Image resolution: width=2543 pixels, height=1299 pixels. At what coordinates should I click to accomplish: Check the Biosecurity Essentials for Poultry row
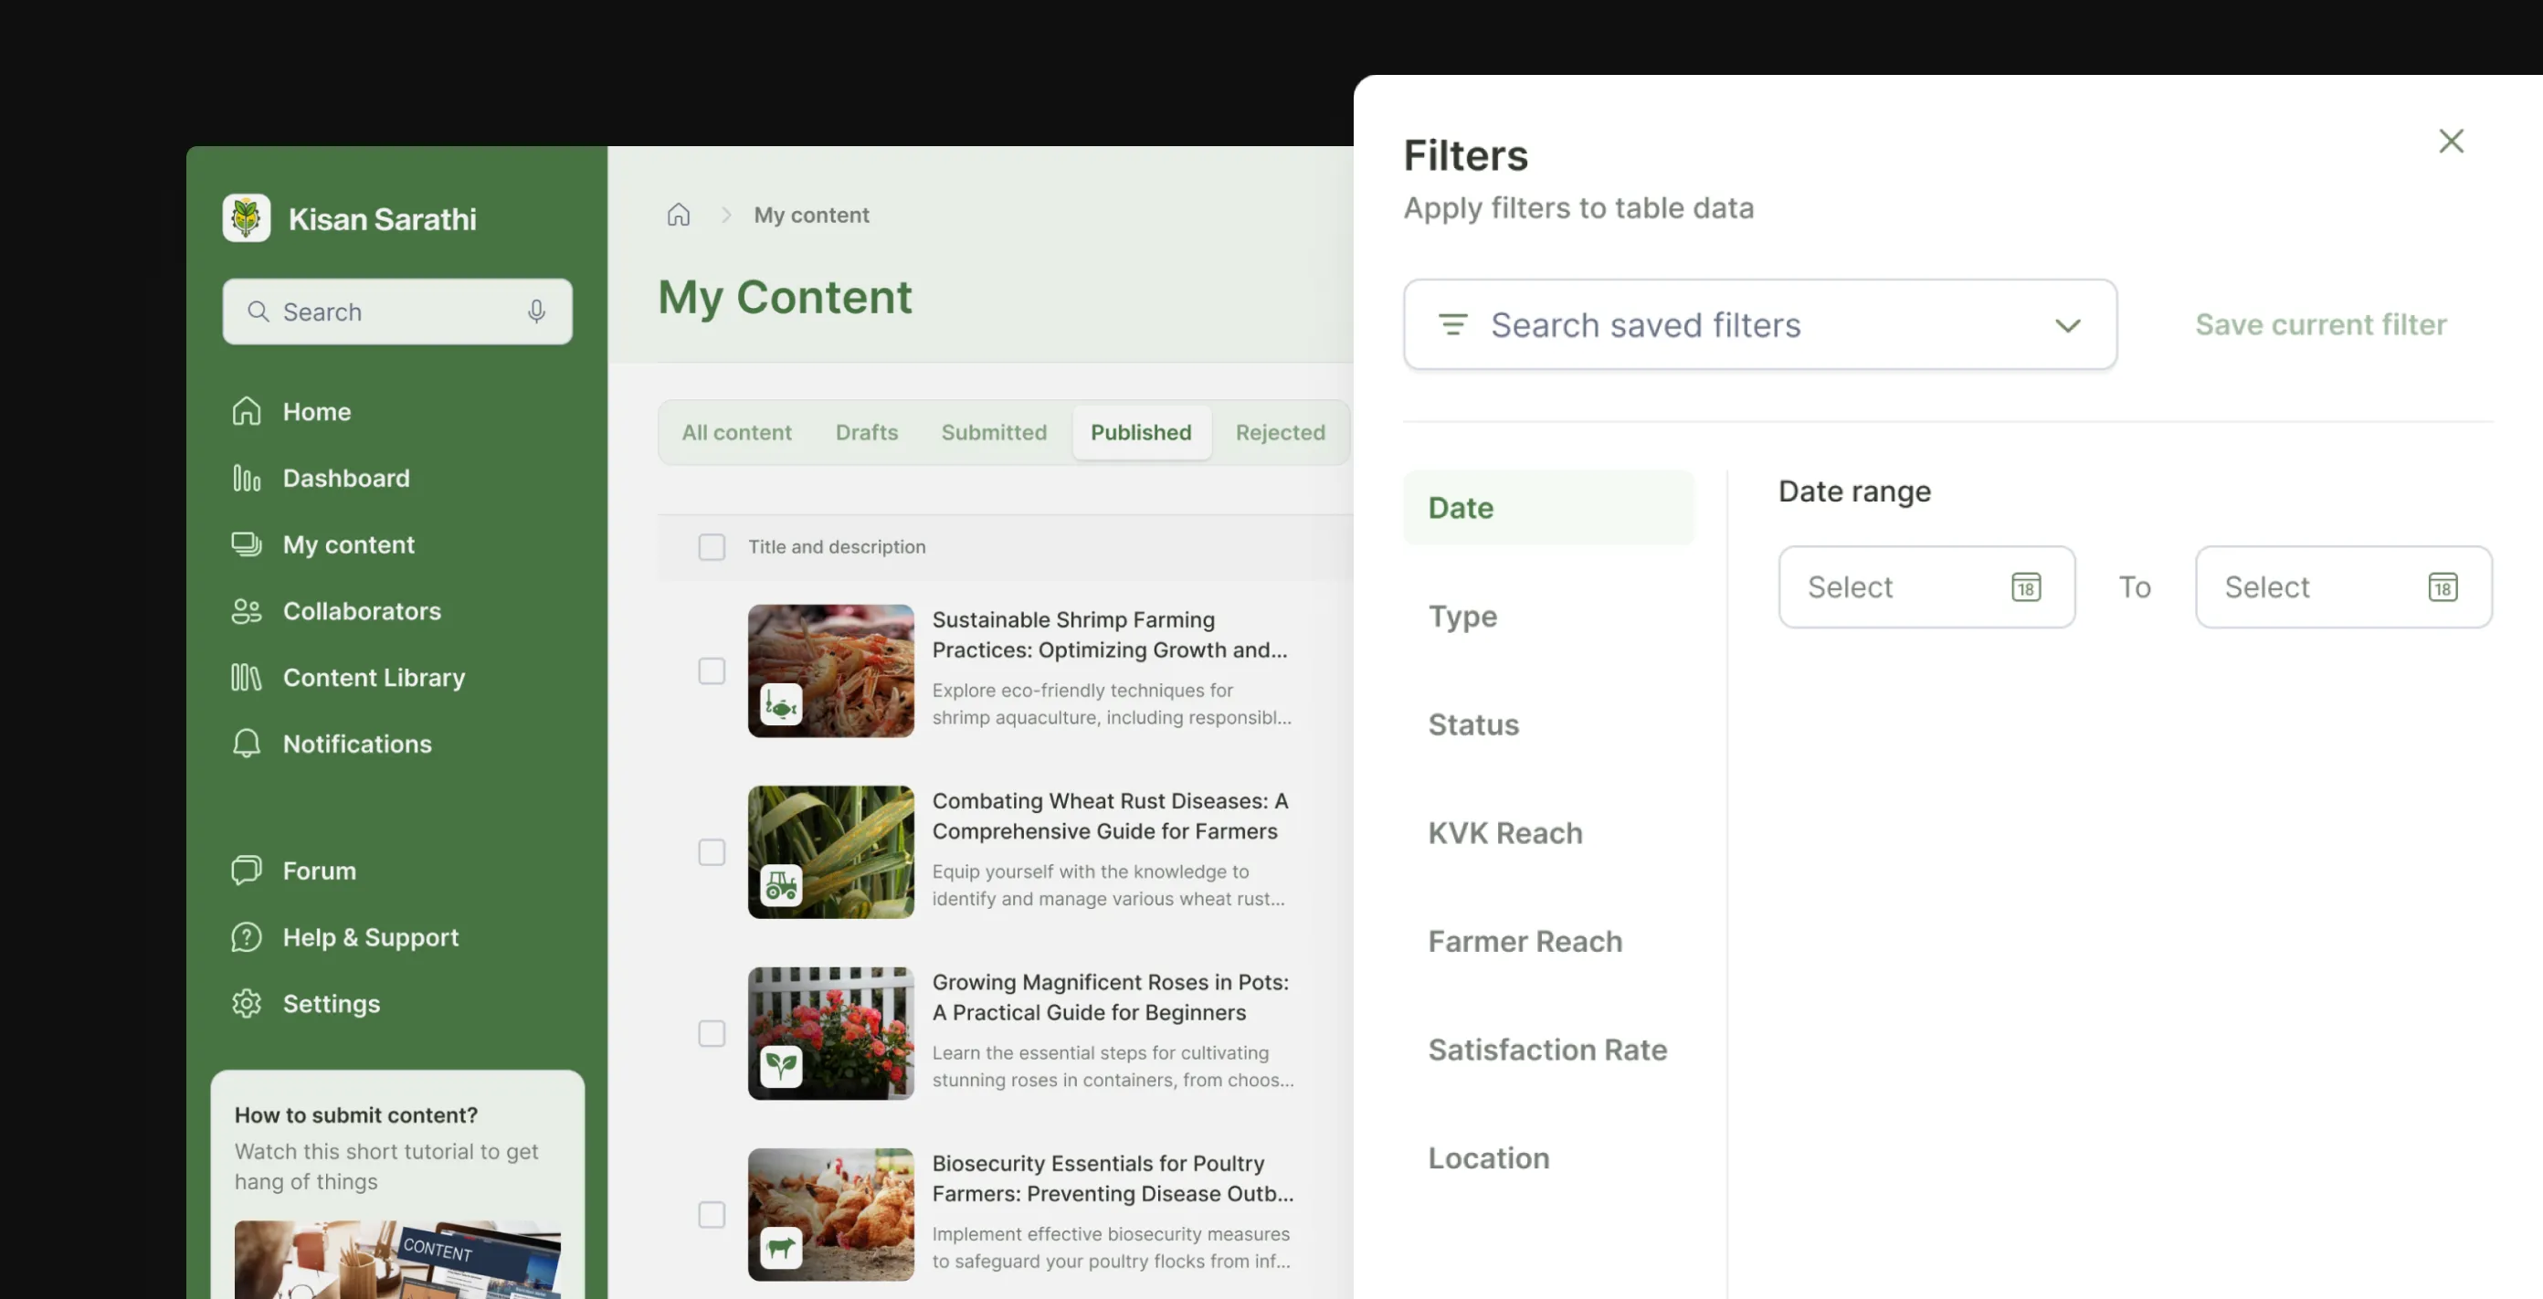click(712, 1214)
